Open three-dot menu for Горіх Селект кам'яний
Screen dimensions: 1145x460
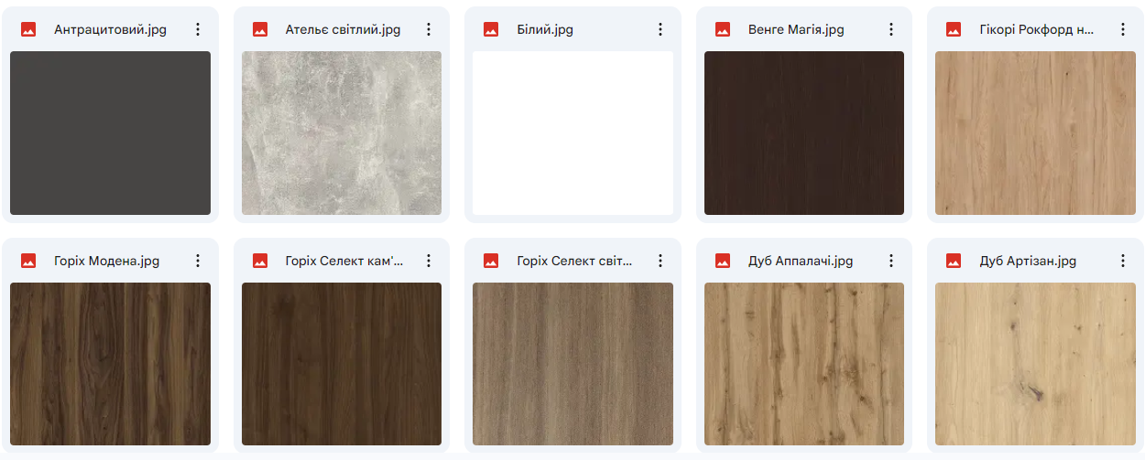[x=429, y=261]
